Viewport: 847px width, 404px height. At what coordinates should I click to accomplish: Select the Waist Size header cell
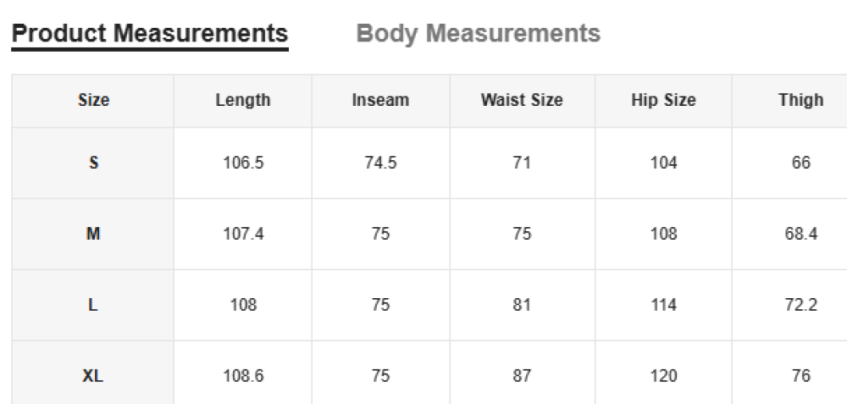522,100
